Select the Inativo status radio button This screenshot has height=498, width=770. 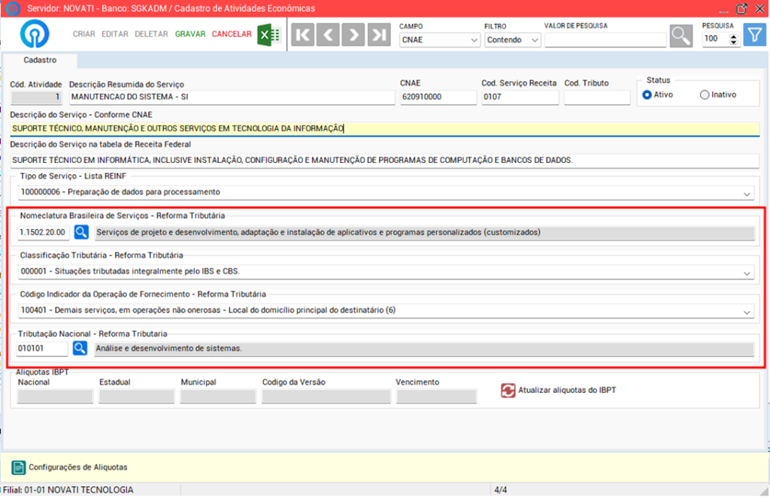pos(705,95)
